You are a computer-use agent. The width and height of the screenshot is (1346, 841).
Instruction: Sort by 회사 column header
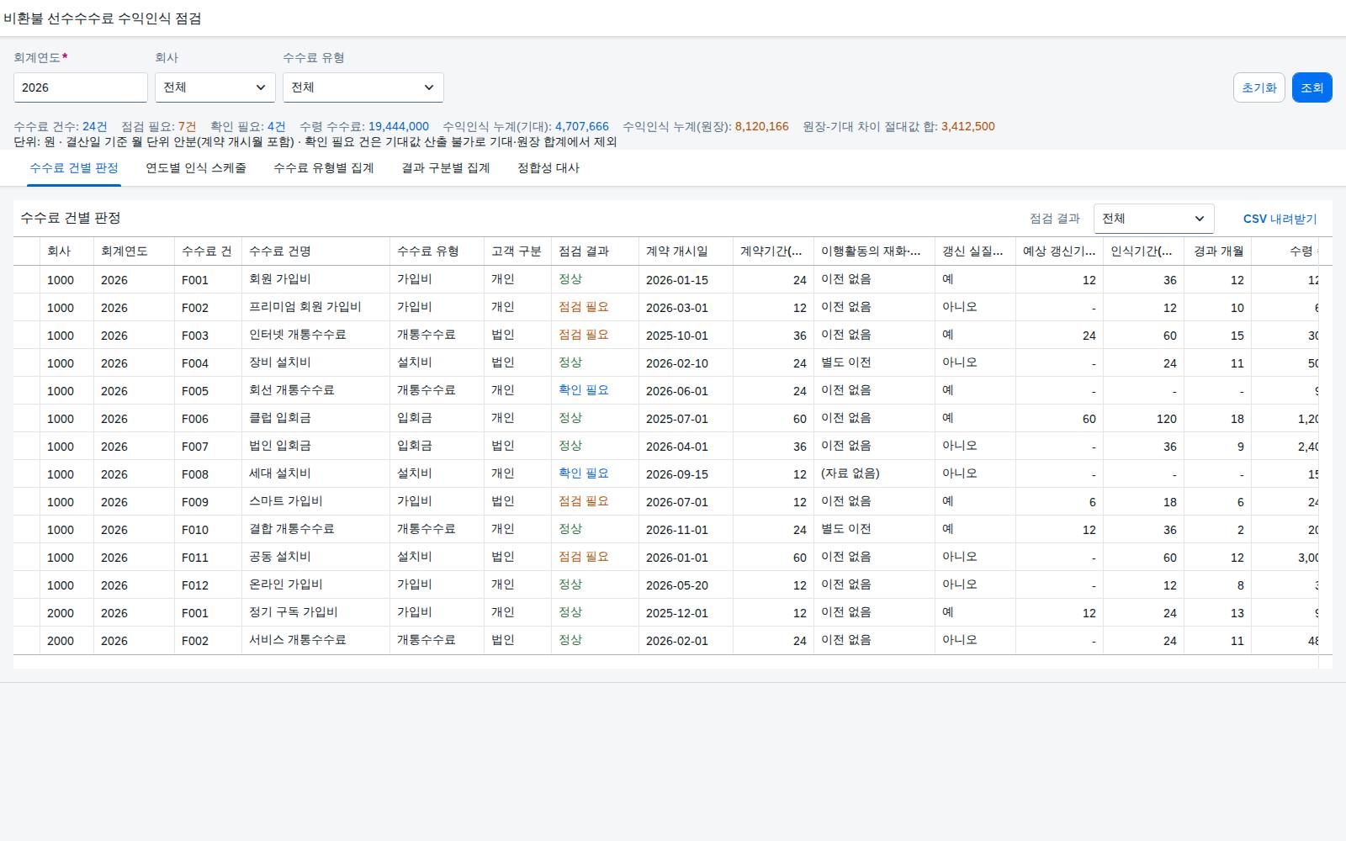click(66, 251)
